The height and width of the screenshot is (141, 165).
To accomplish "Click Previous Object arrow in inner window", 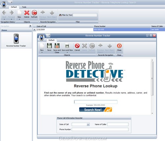I will point(100,46).
